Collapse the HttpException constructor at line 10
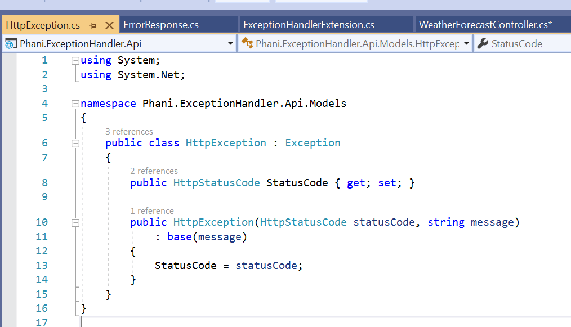 click(75, 223)
